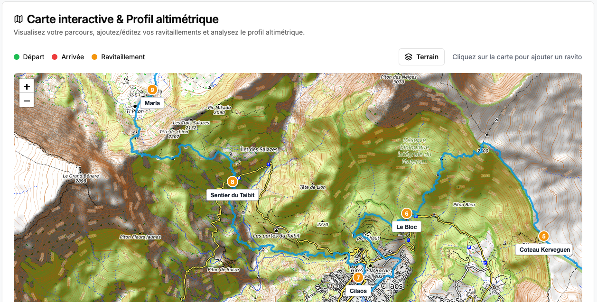Select aid station marker 7 at Cilaos
597x302 pixels.
[358, 277]
